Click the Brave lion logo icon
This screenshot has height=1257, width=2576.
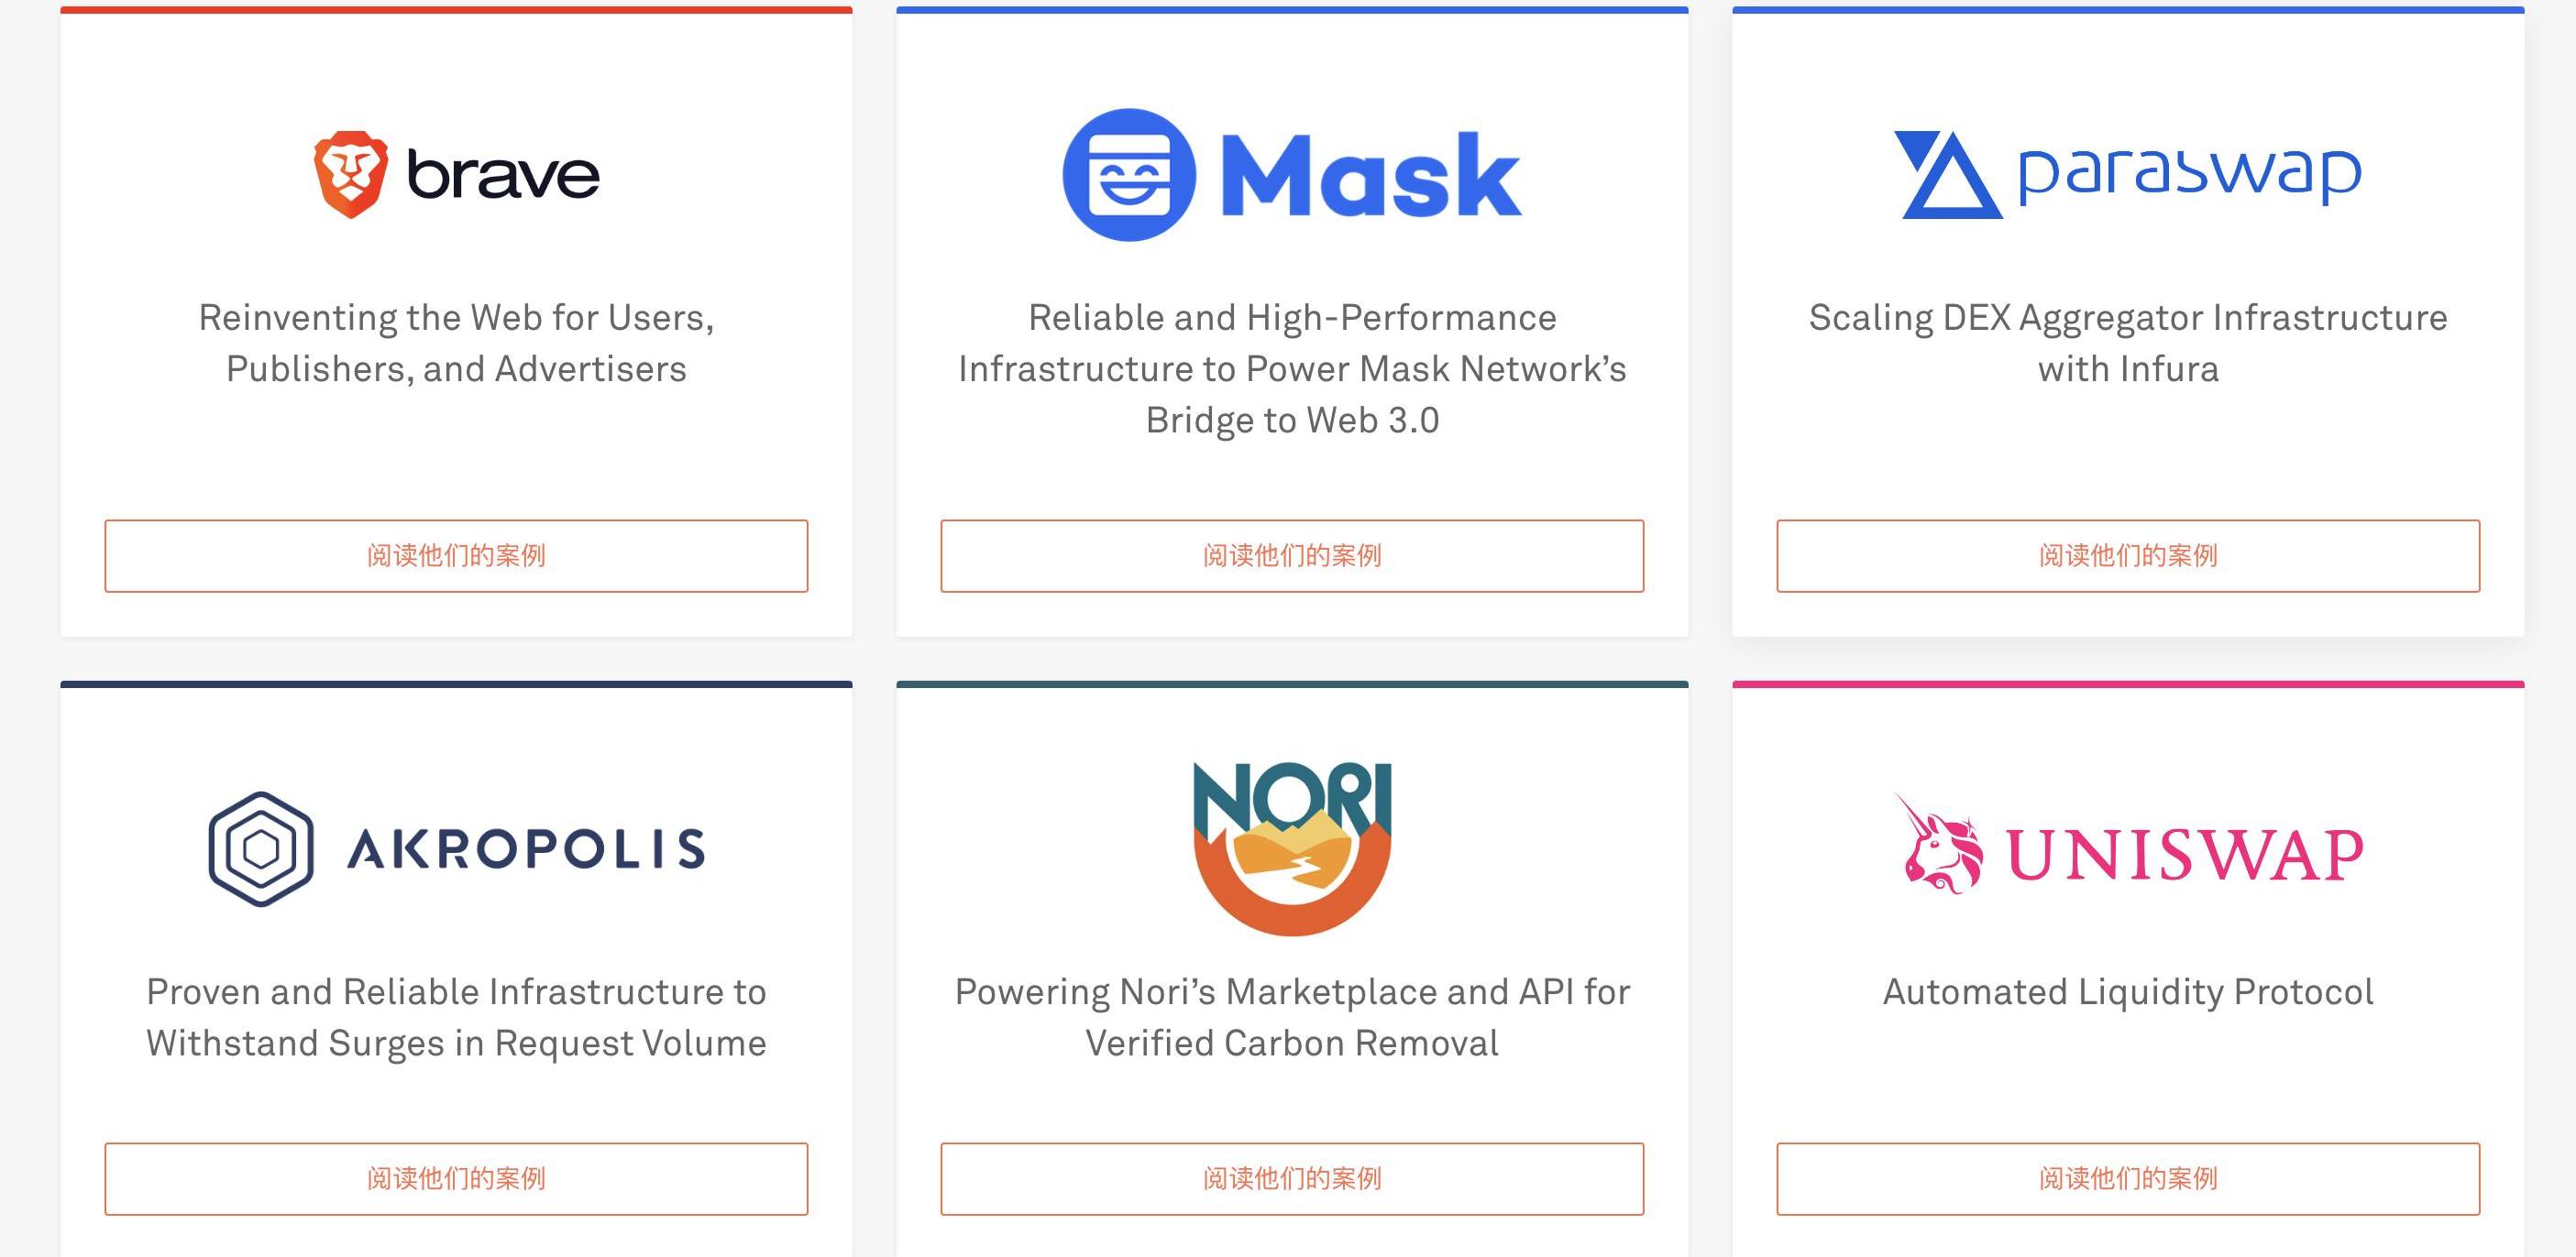350,174
